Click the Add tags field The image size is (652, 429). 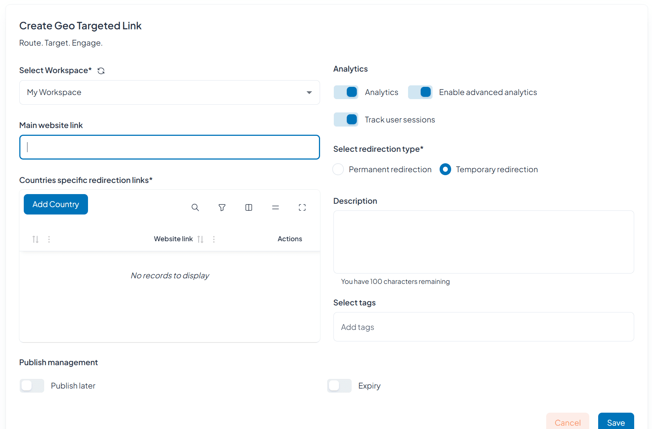pos(484,327)
